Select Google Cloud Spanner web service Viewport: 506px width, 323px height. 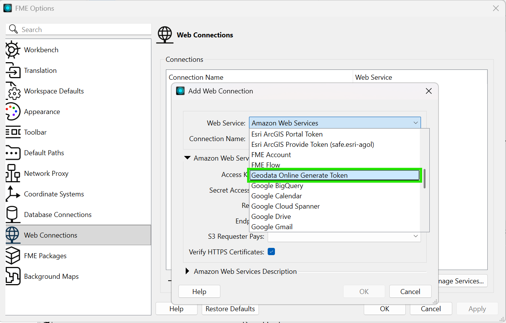pos(335,206)
